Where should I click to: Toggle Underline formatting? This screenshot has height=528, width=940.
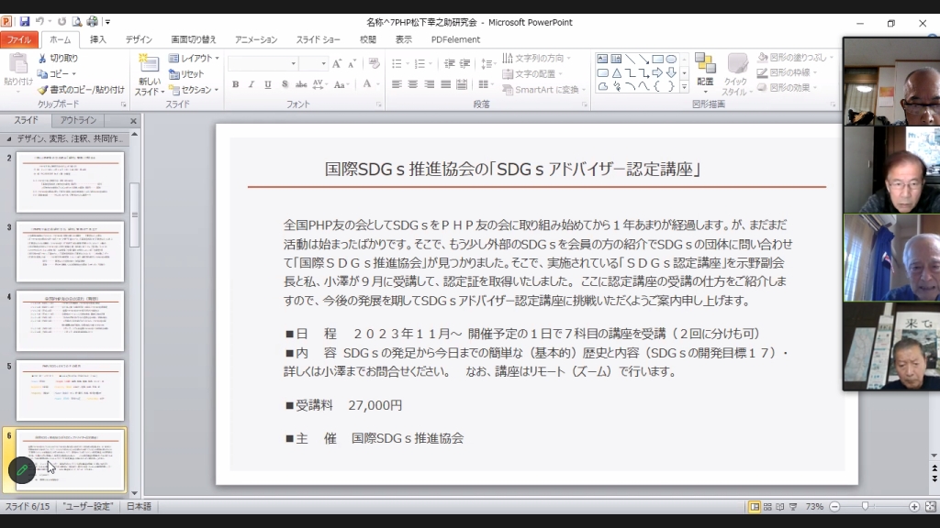click(x=268, y=84)
